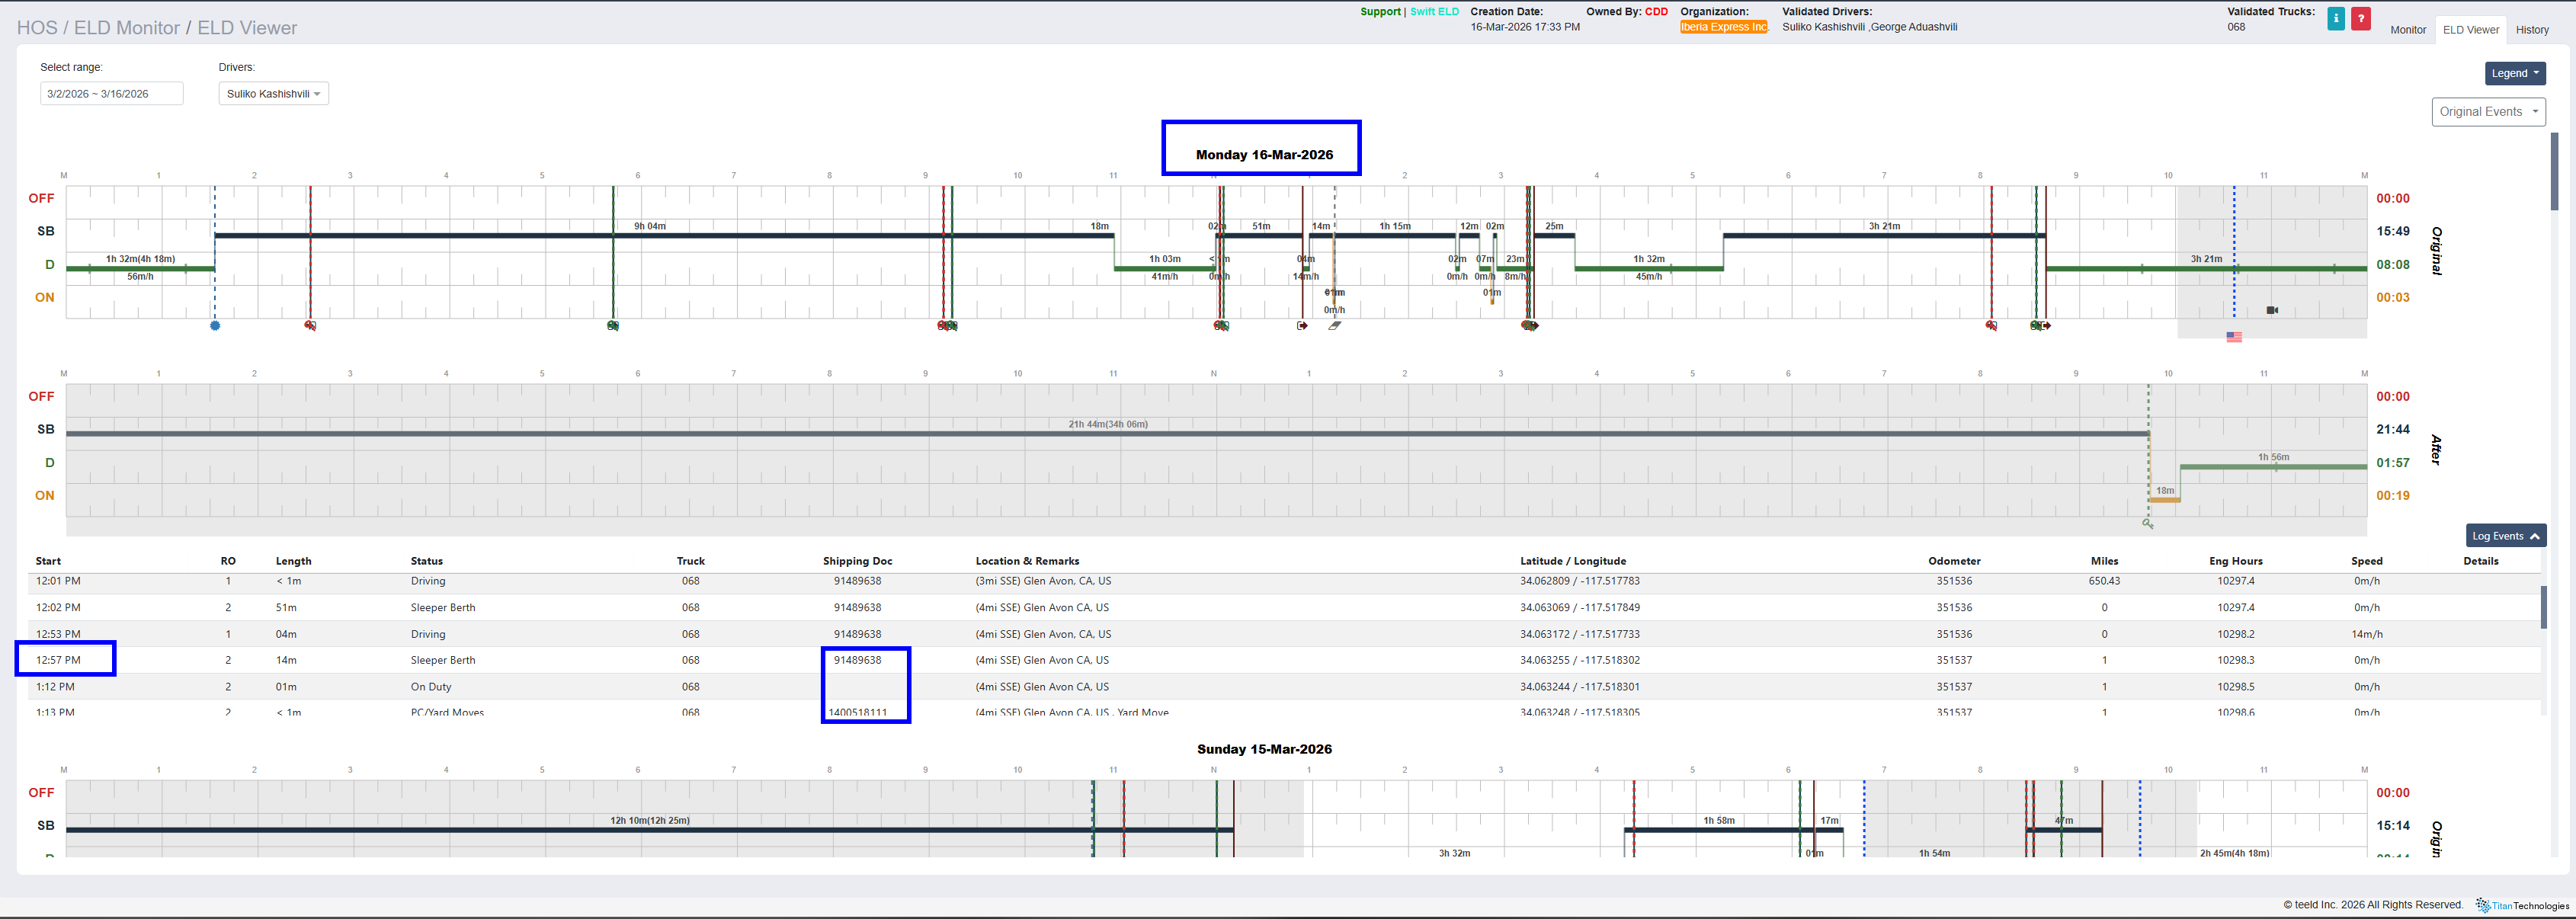
Task: Open the Legend dropdown
Action: (x=2514, y=73)
